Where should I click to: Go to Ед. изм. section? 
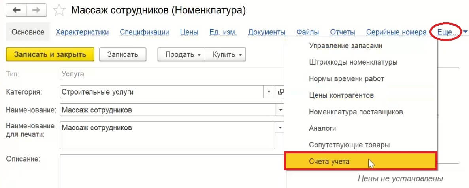pos(223,32)
